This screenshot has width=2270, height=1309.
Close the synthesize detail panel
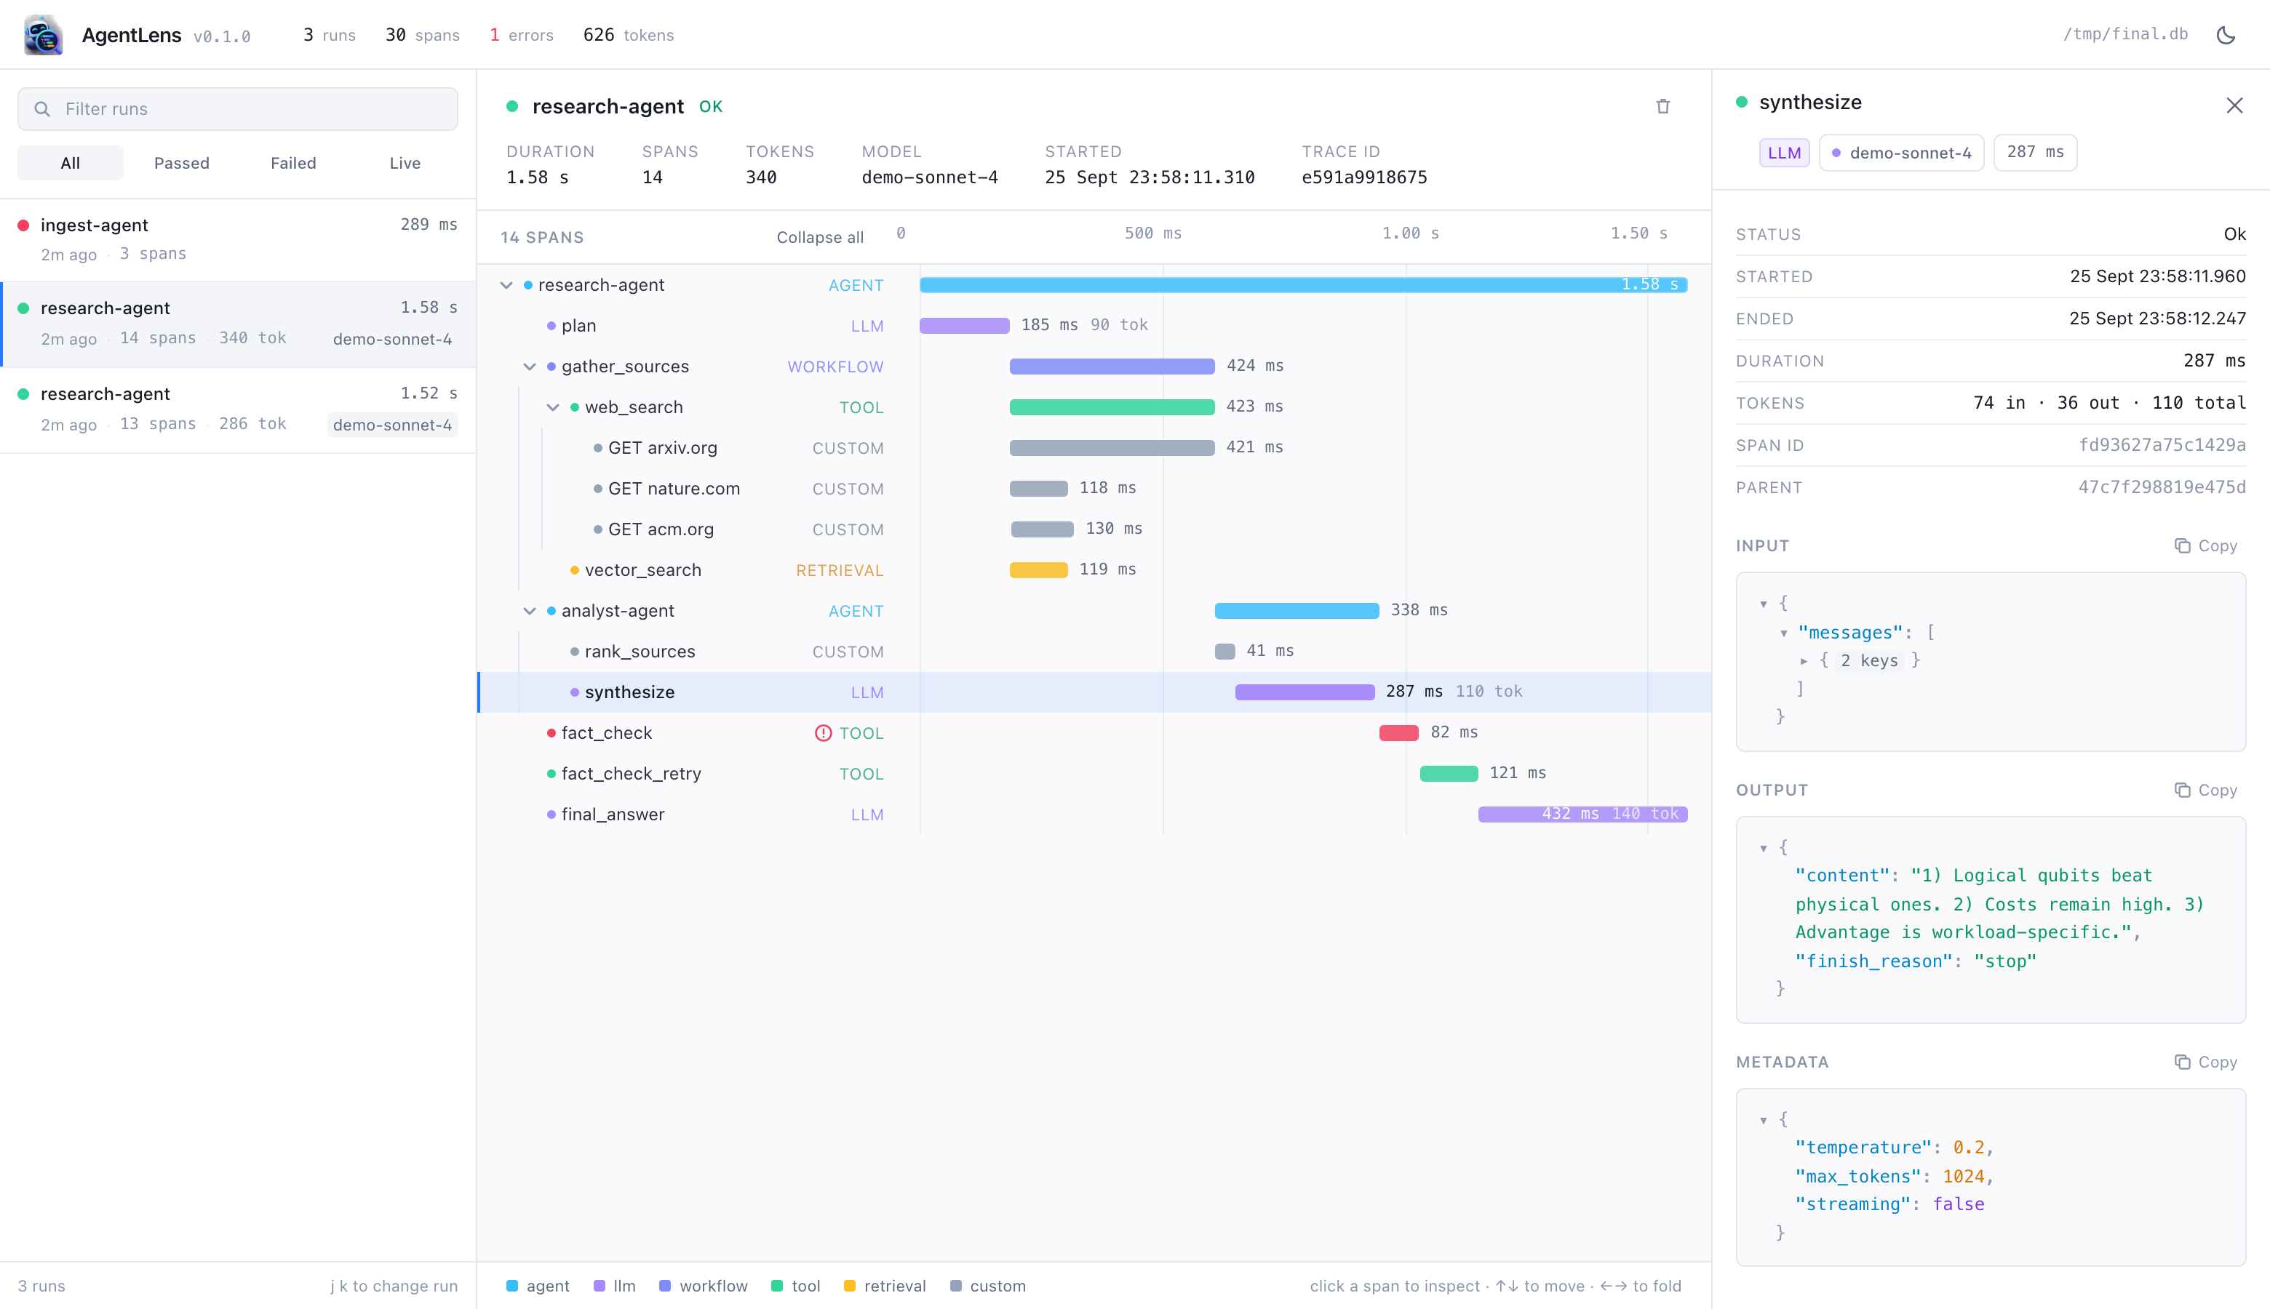point(2234,105)
